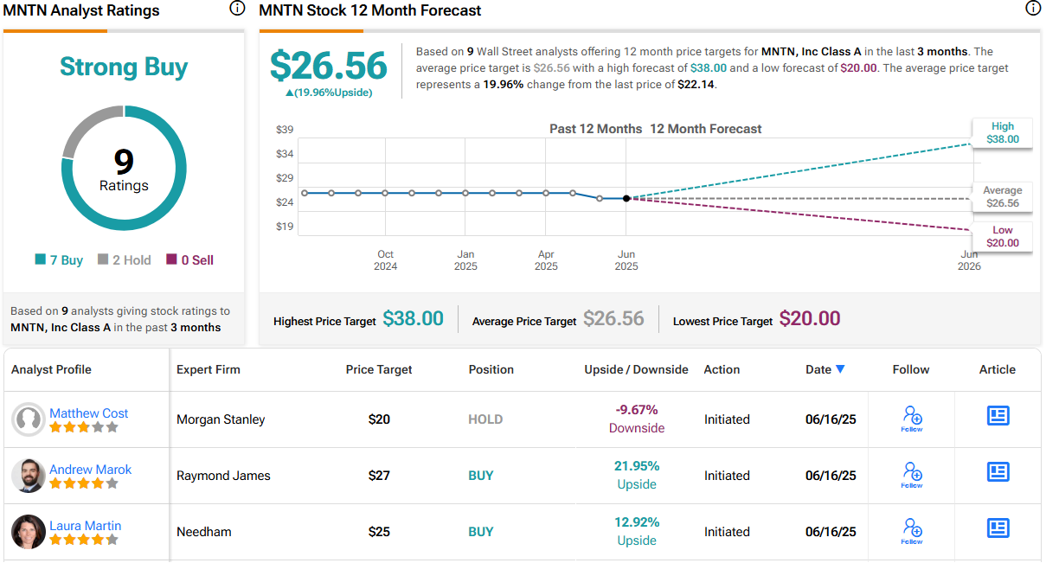Open info icon beside MNTN Analyst Ratings
The height and width of the screenshot is (563, 1046).
236,9
